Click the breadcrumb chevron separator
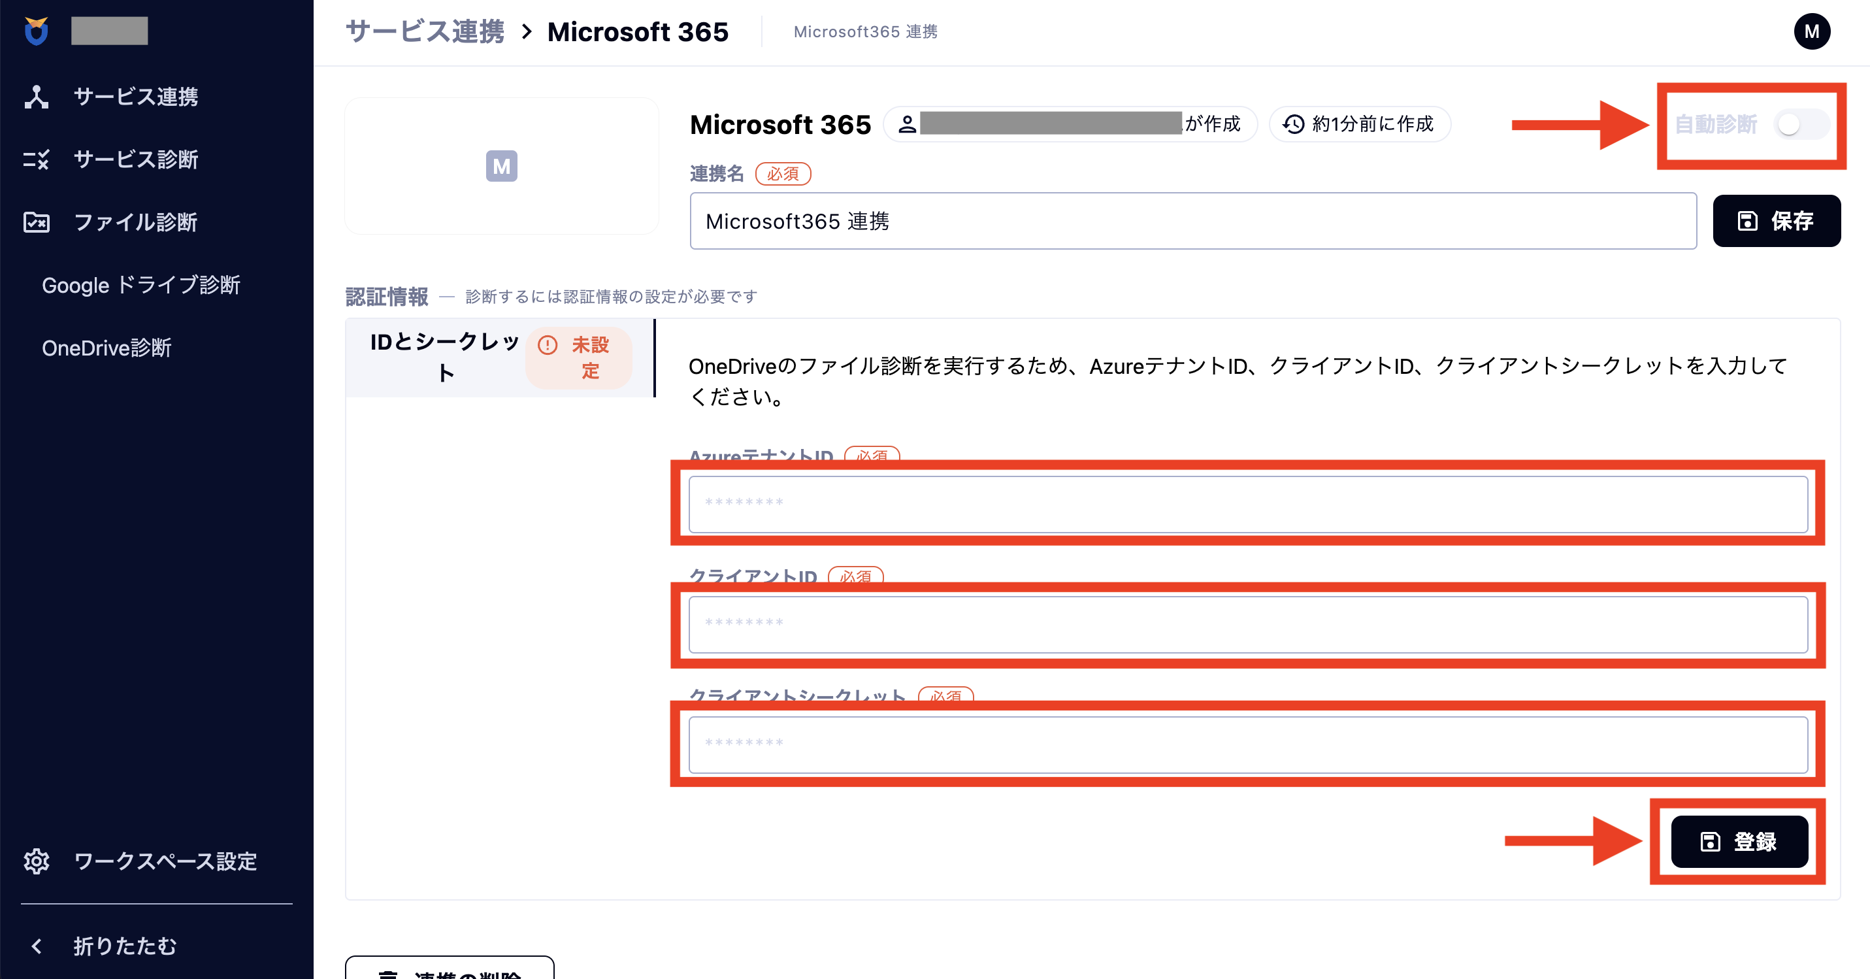 527,32
